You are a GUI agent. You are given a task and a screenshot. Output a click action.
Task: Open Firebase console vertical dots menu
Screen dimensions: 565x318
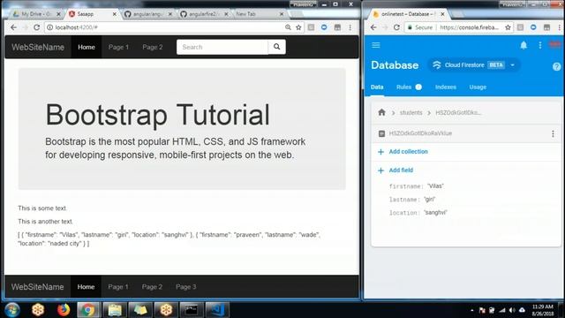[539, 45]
